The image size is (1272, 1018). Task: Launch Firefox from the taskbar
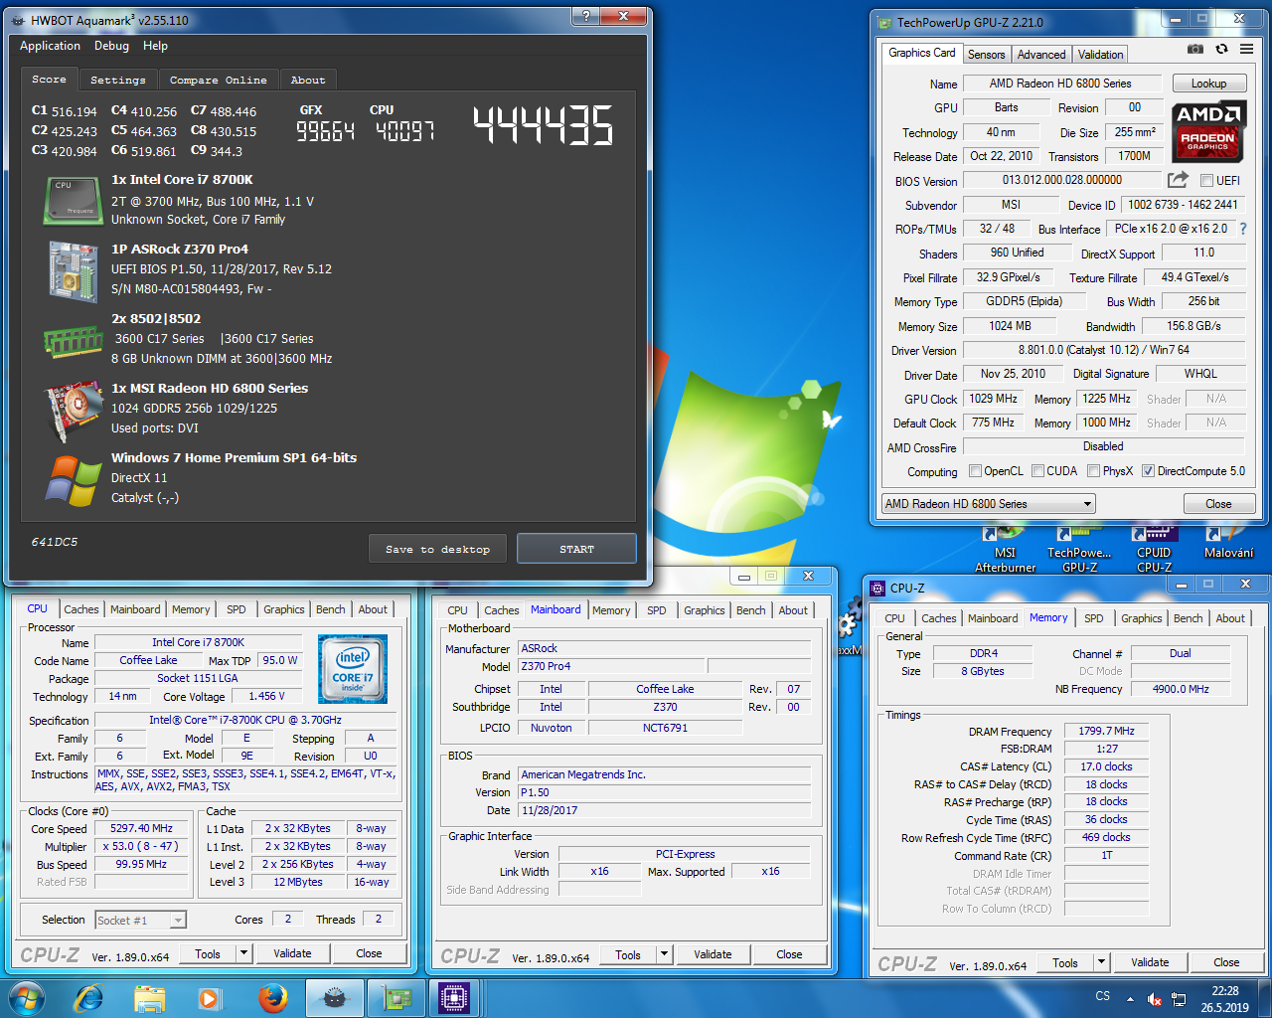tap(272, 997)
